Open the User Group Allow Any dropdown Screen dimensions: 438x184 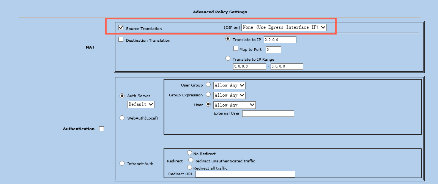coord(229,85)
